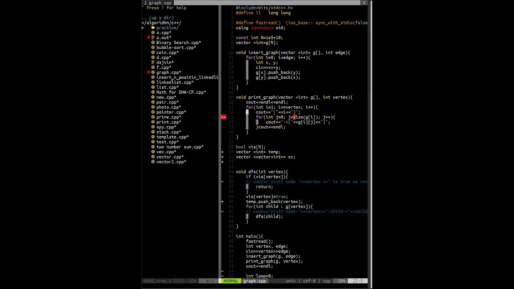Viewport: 514px width, 289px height.
Task: Click the file icon beside spy.cpp
Action: (x=153, y=127)
